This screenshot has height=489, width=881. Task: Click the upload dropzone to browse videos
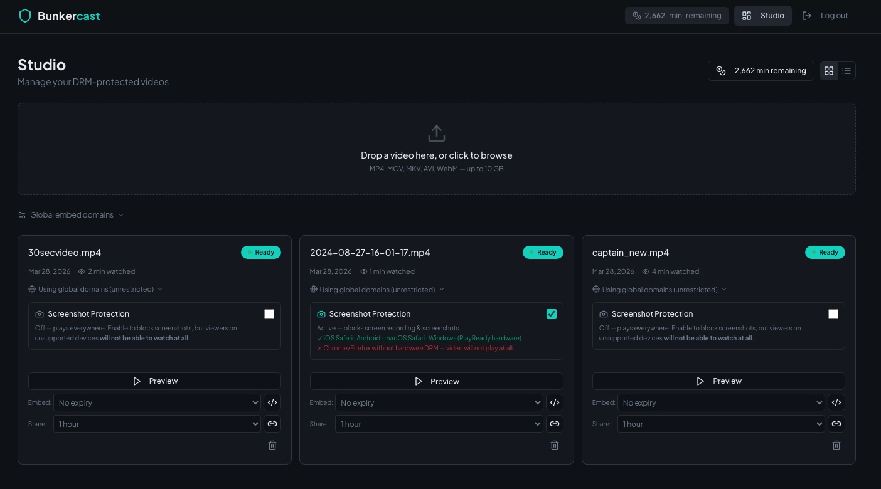point(437,149)
